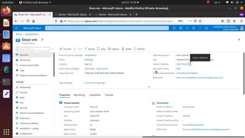Open the Firefox Web Browser app menu
Viewport: 245px width, 138px height.
click(35, 2)
